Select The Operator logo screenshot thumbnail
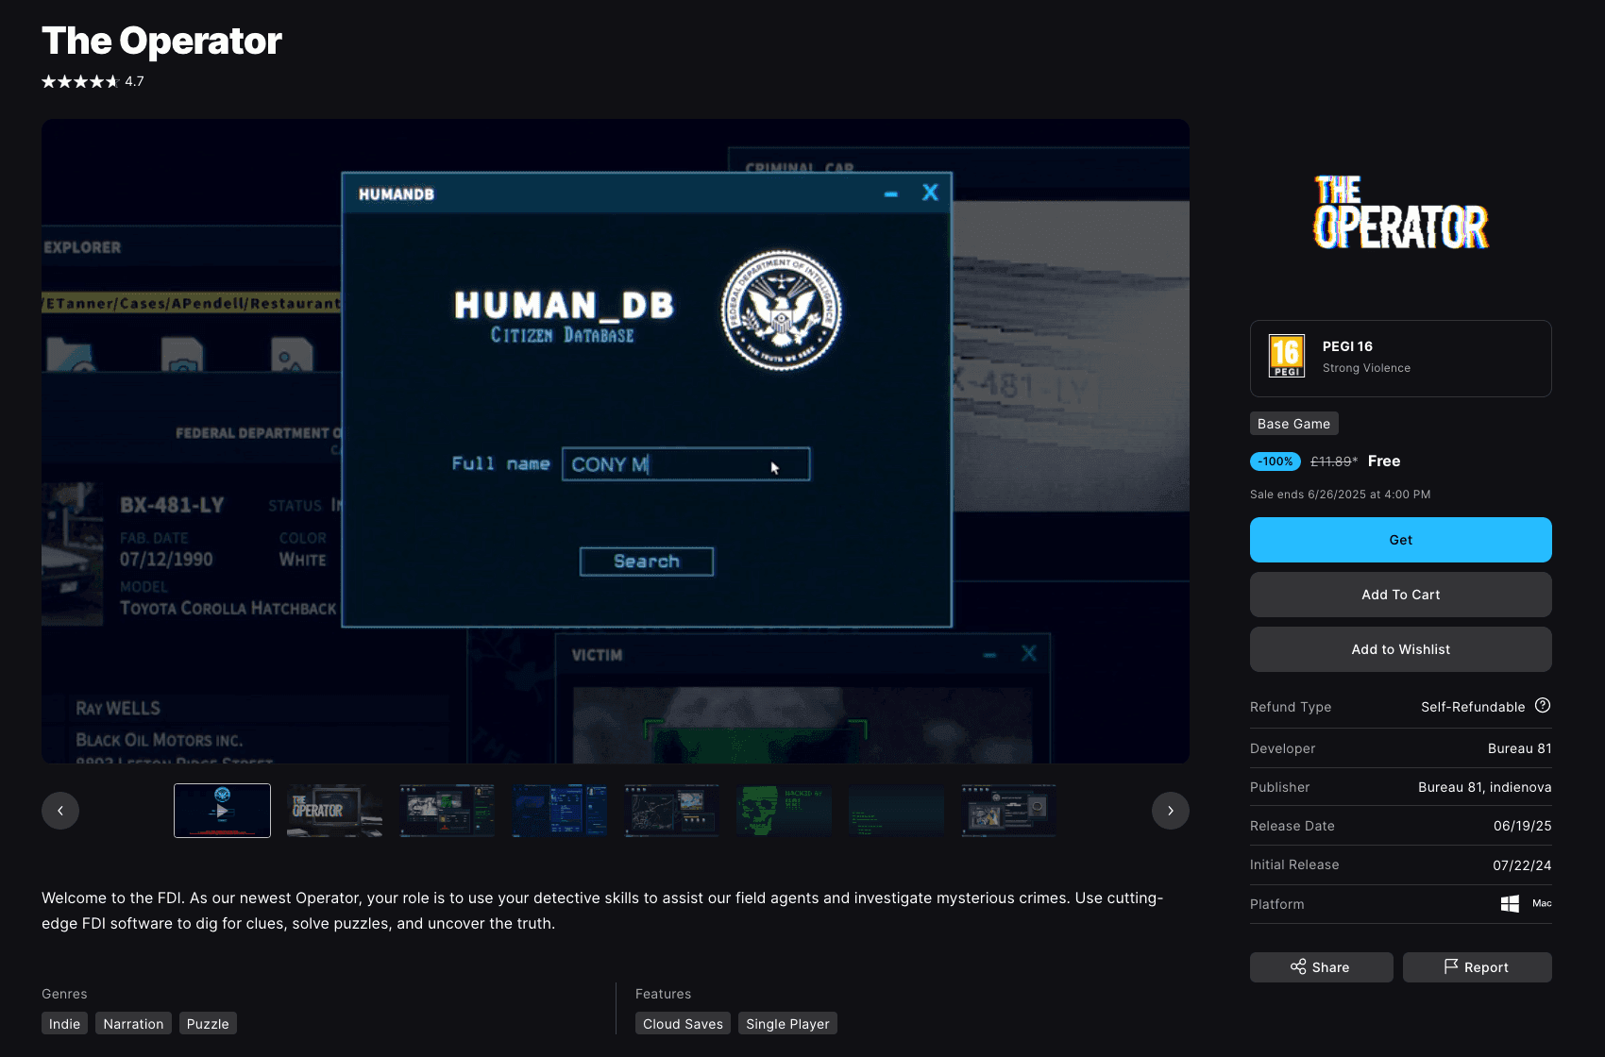 pyautogui.click(x=334, y=811)
